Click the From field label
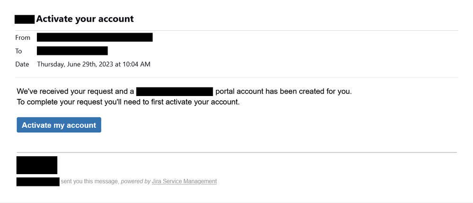473x203 pixels. pyautogui.click(x=23, y=38)
